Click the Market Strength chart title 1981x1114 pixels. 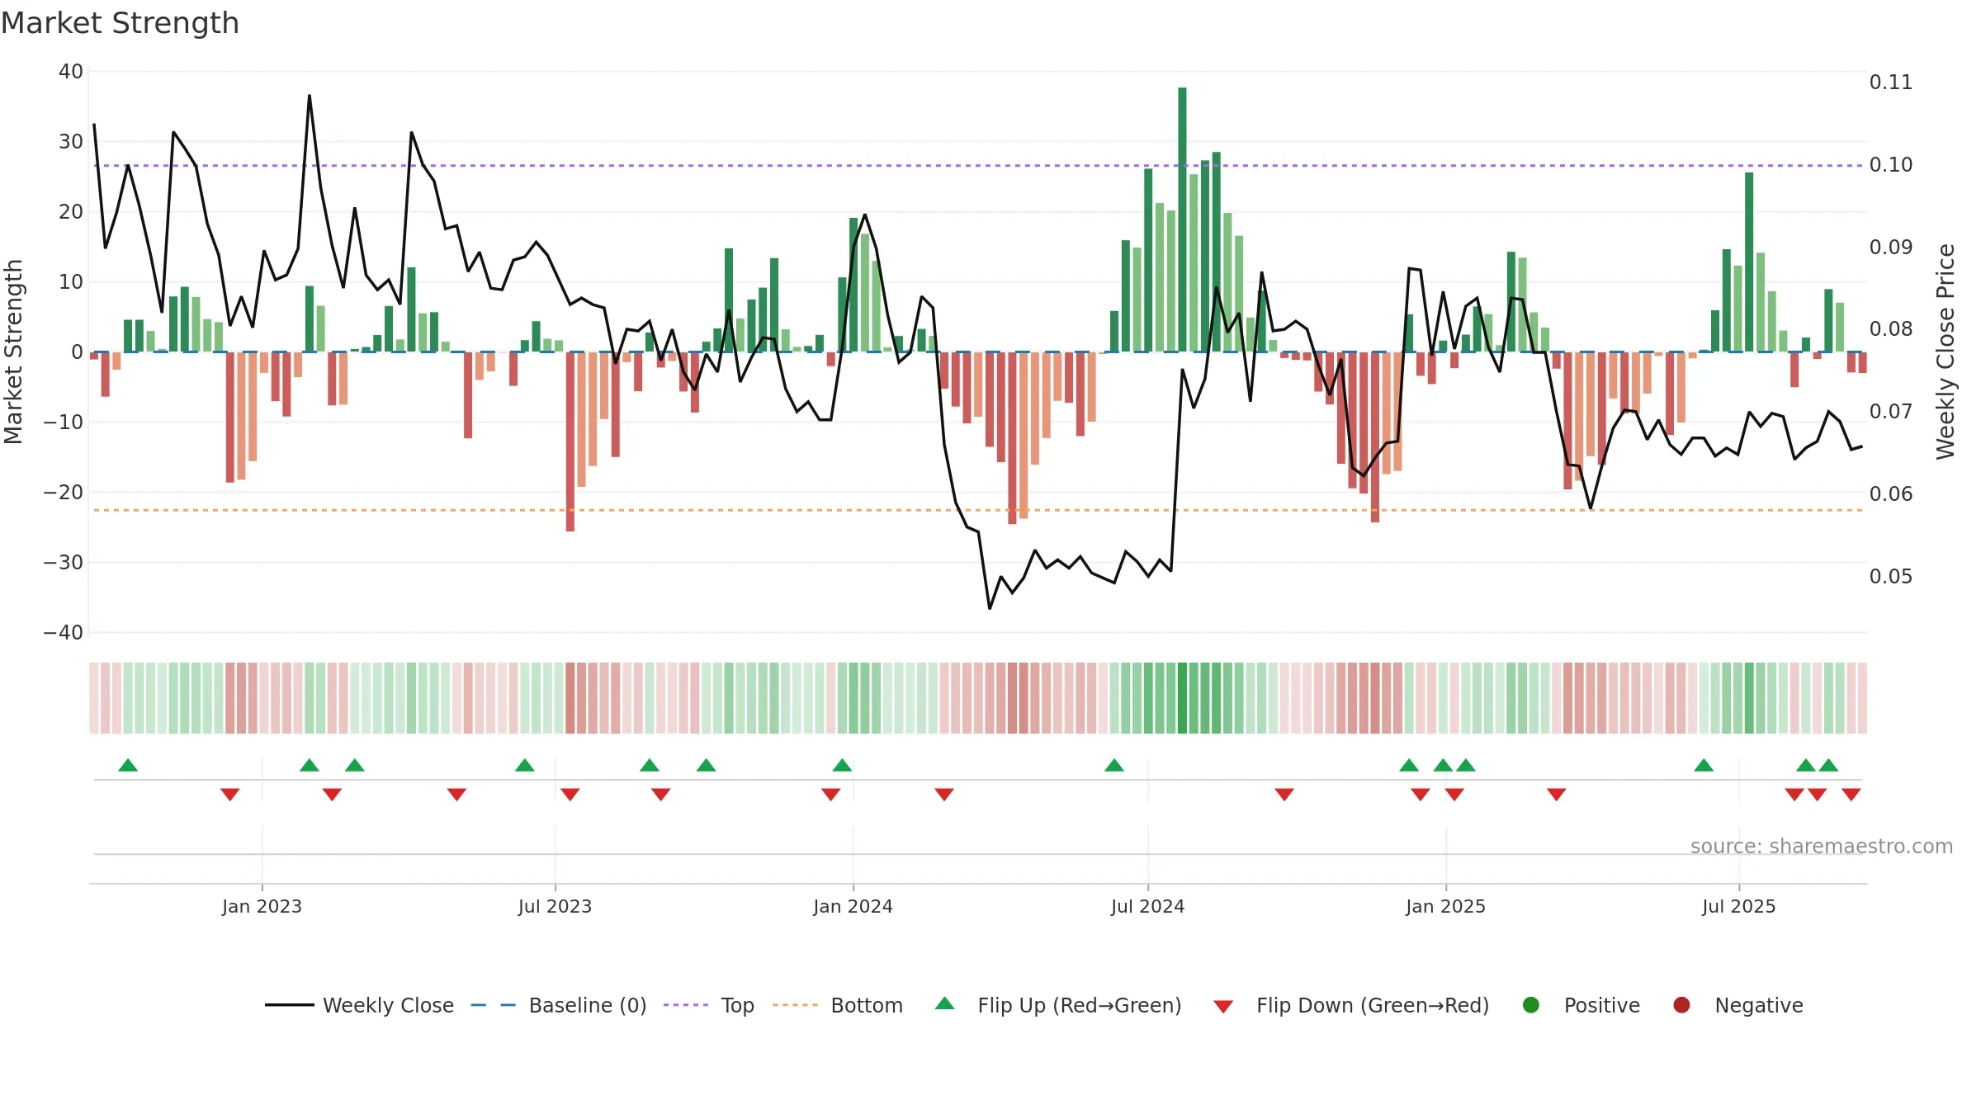tap(120, 23)
